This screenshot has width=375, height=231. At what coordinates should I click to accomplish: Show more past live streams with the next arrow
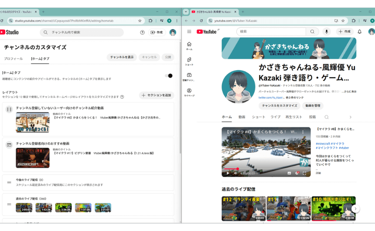click(355, 208)
